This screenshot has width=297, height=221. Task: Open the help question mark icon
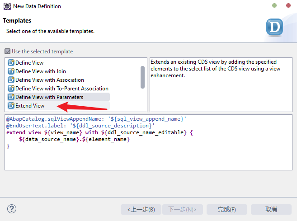tap(12, 209)
